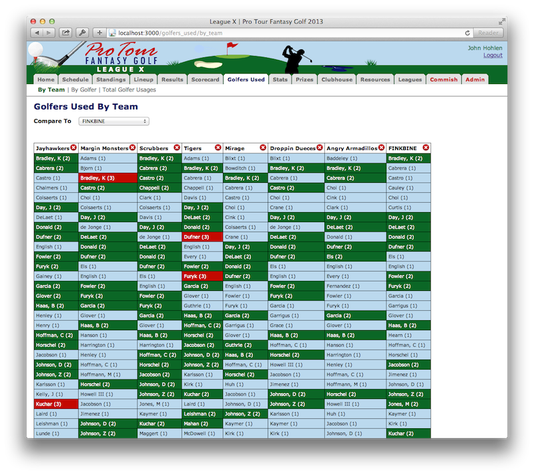Remove the Droppin Dueces column
Viewport: 534px width, 475px height.
point(319,147)
